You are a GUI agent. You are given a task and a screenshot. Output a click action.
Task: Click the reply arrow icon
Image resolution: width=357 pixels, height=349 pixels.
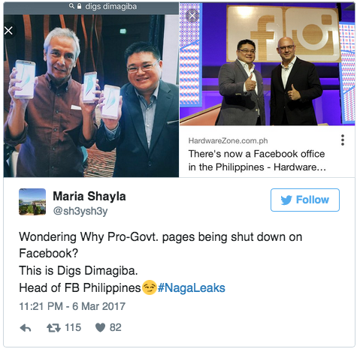26,328
